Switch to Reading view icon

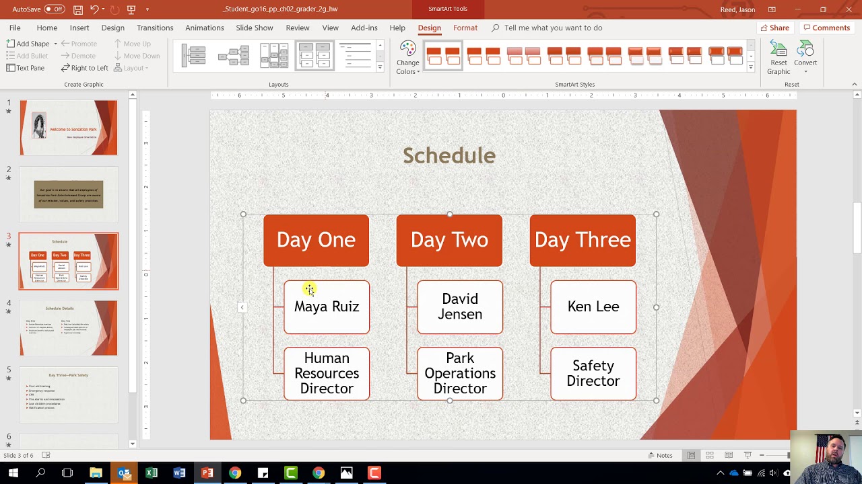point(729,455)
